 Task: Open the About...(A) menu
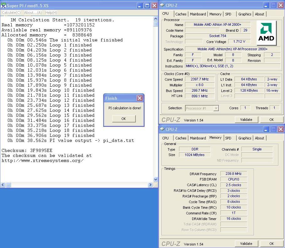tap(33, 13)
